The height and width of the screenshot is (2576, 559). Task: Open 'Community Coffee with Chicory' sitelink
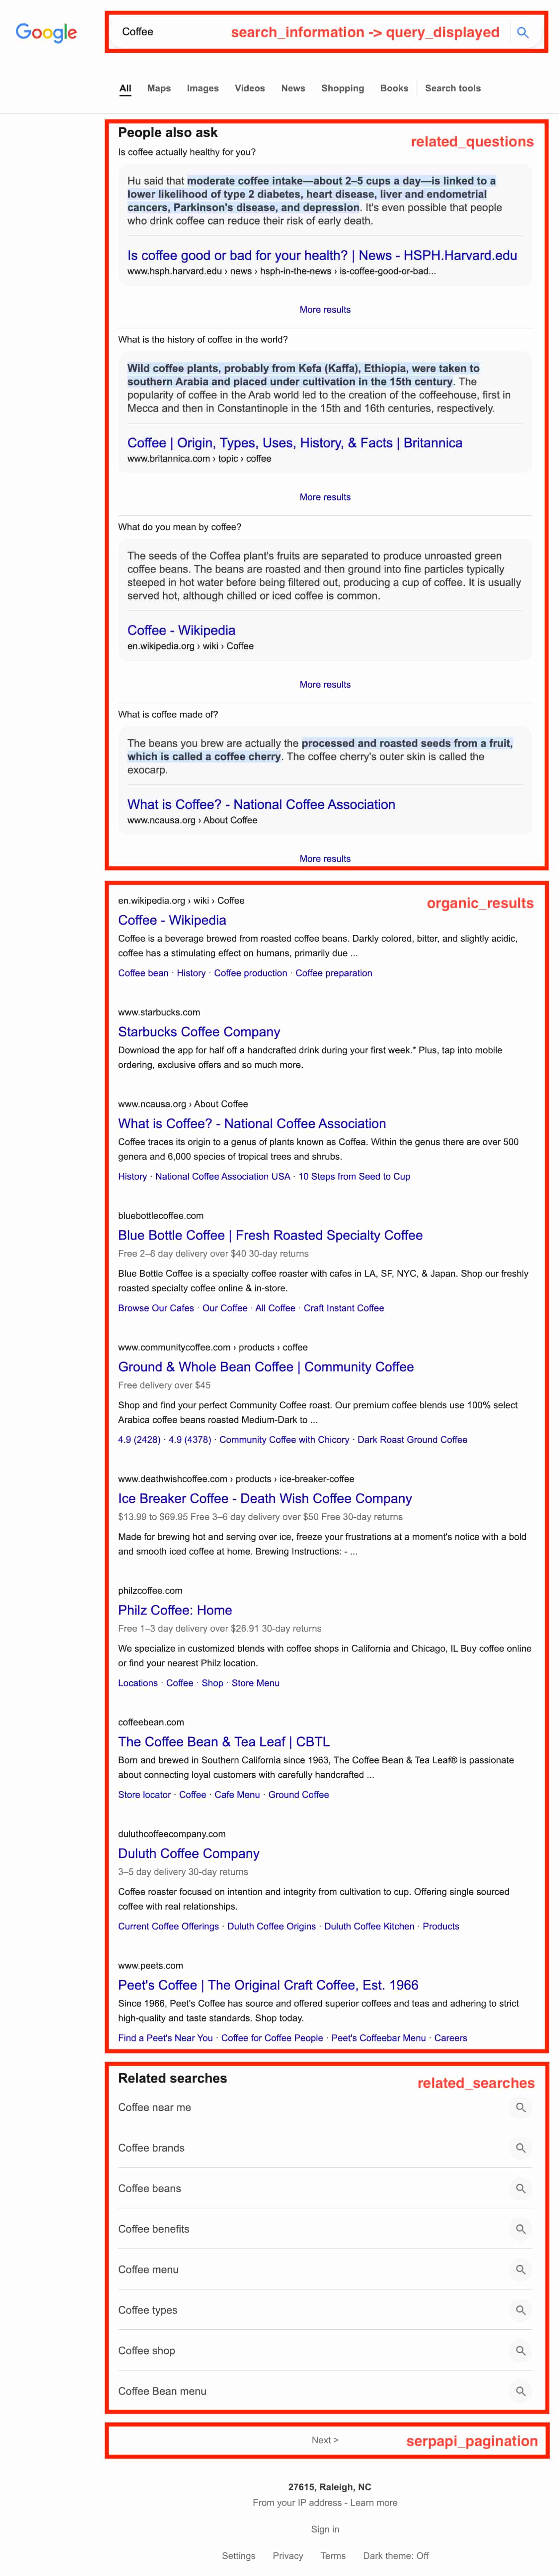point(284,1440)
